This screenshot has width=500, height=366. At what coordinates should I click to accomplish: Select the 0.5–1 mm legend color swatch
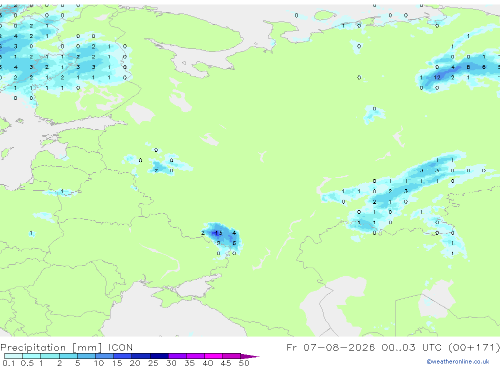pos(31,356)
